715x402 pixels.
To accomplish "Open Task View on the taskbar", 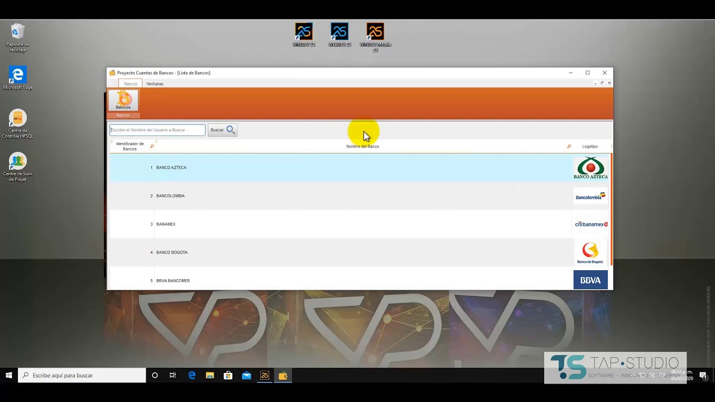I will pyautogui.click(x=173, y=375).
